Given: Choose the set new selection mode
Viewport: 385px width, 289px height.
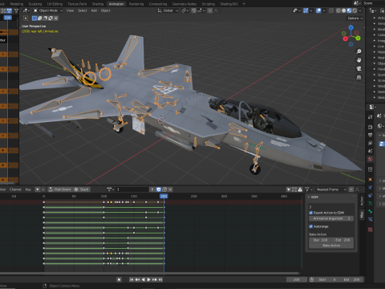Looking at the screenshot, I should click(x=34, y=18).
